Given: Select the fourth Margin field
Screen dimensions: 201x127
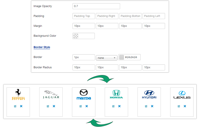Looking at the screenshot, I should coord(154,26).
